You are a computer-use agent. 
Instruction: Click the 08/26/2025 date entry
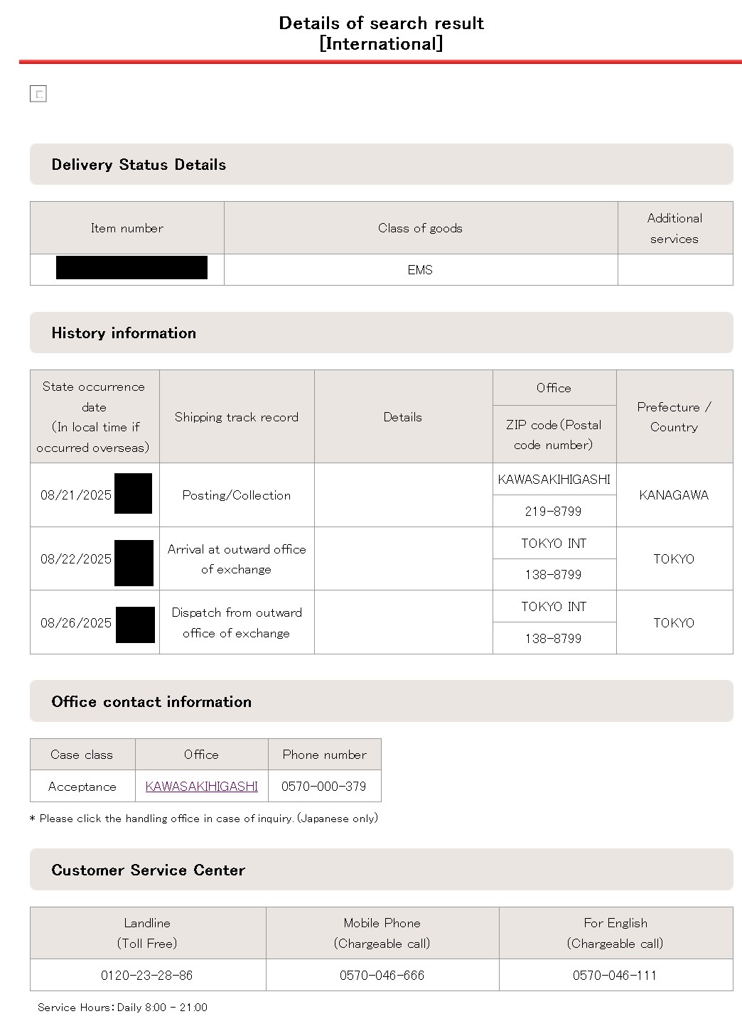pos(76,623)
